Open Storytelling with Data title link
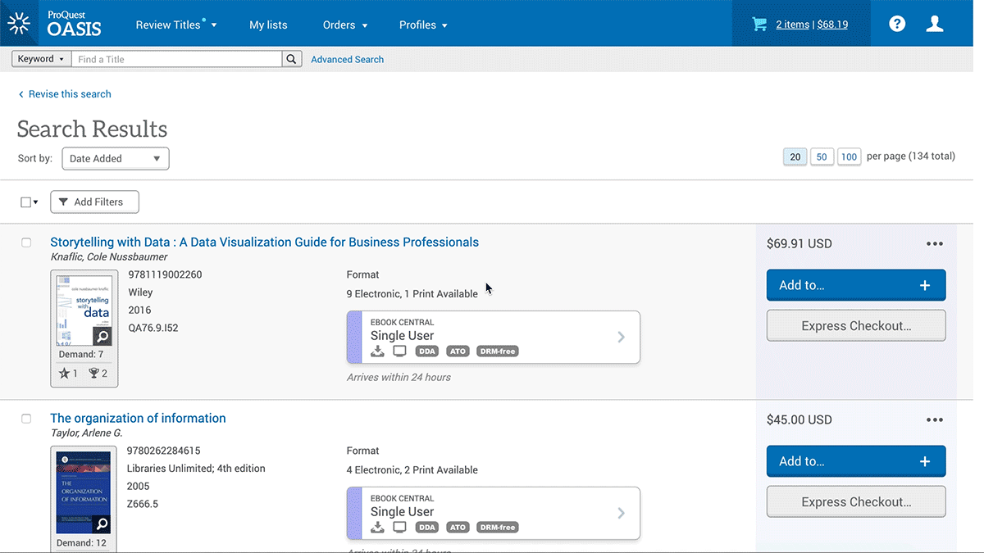 pyautogui.click(x=264, y=243)
